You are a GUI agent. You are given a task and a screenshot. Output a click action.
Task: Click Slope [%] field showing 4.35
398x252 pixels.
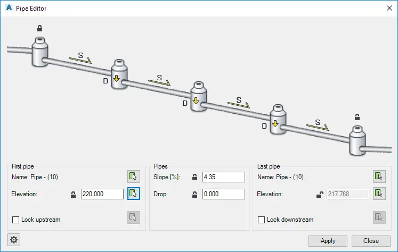224,177
